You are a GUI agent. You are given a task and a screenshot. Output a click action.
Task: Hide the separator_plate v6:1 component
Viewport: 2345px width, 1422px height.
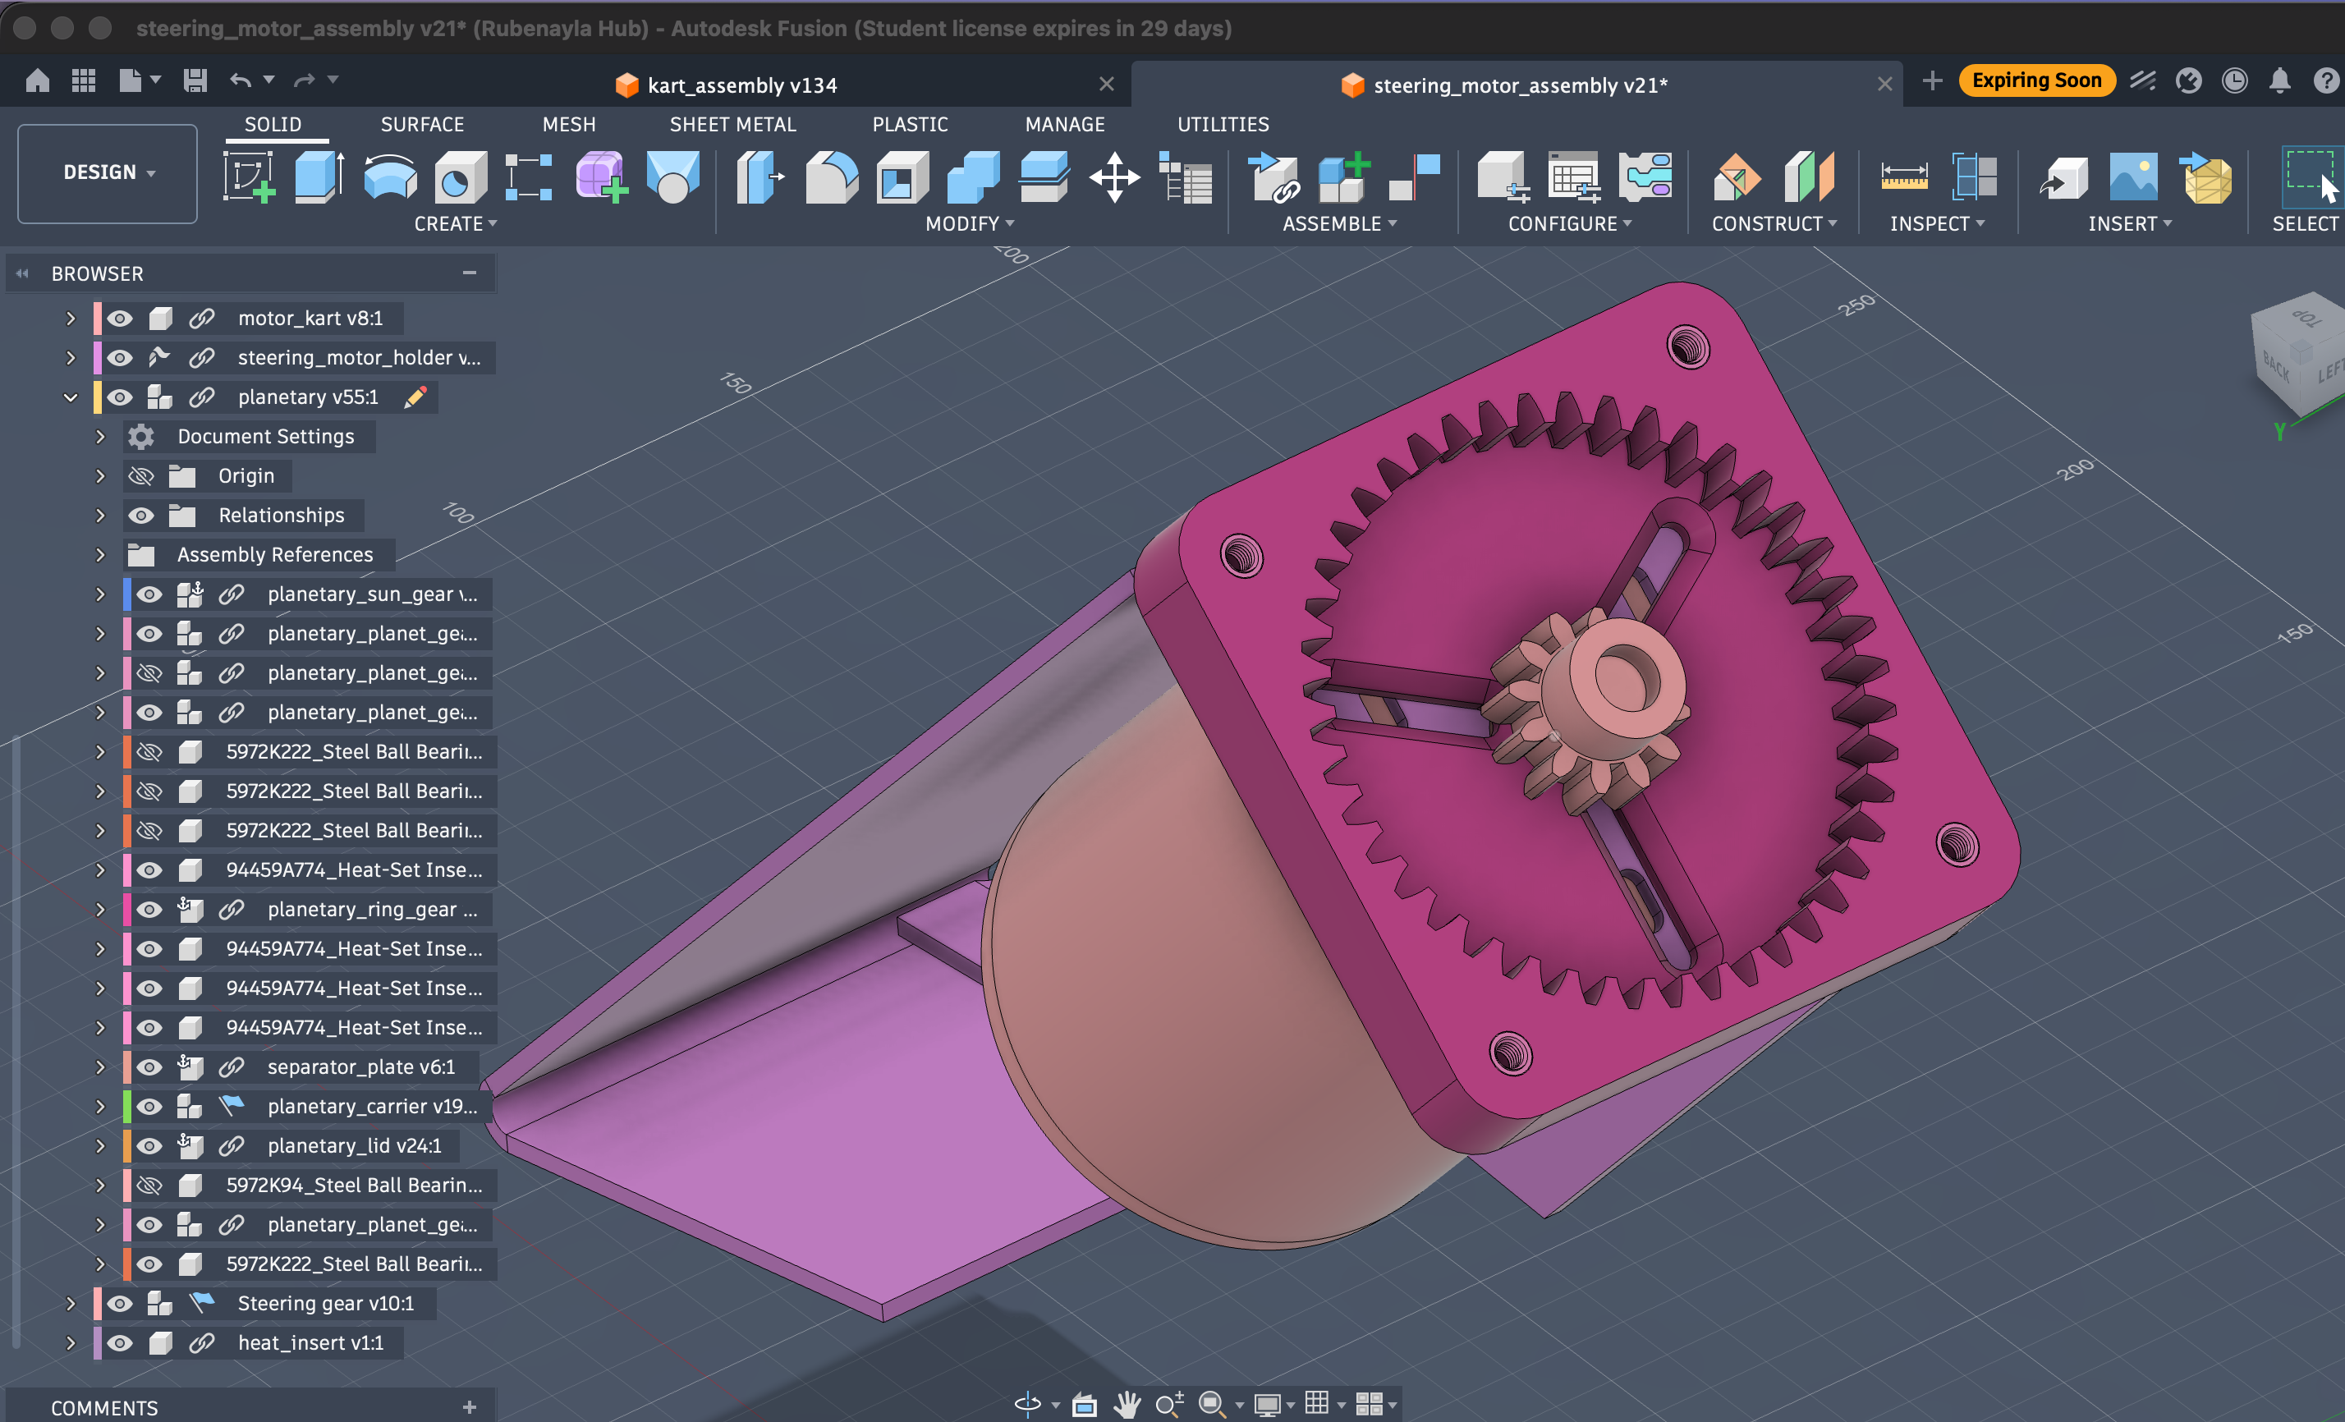pos(149,1067)
